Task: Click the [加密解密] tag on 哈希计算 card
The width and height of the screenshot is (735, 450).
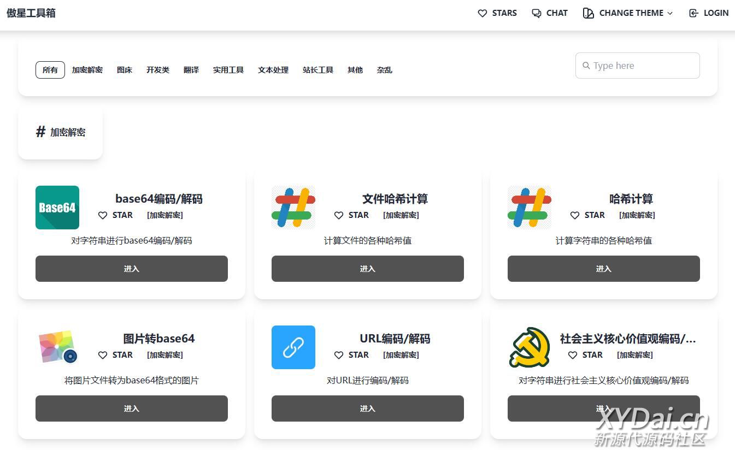Action: pyautogui.click(x=637, y=215)
